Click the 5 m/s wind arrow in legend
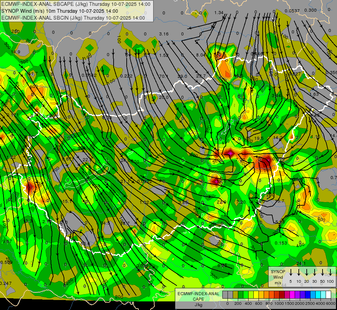The image size is (337, 310). [291, 272]
